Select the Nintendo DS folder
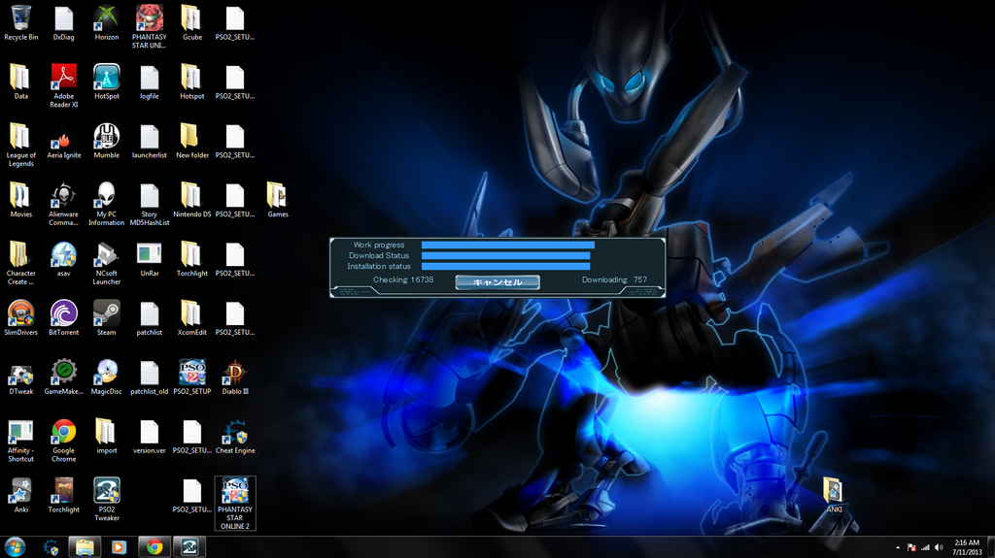The image size is (995, 558). click(192, 200)
